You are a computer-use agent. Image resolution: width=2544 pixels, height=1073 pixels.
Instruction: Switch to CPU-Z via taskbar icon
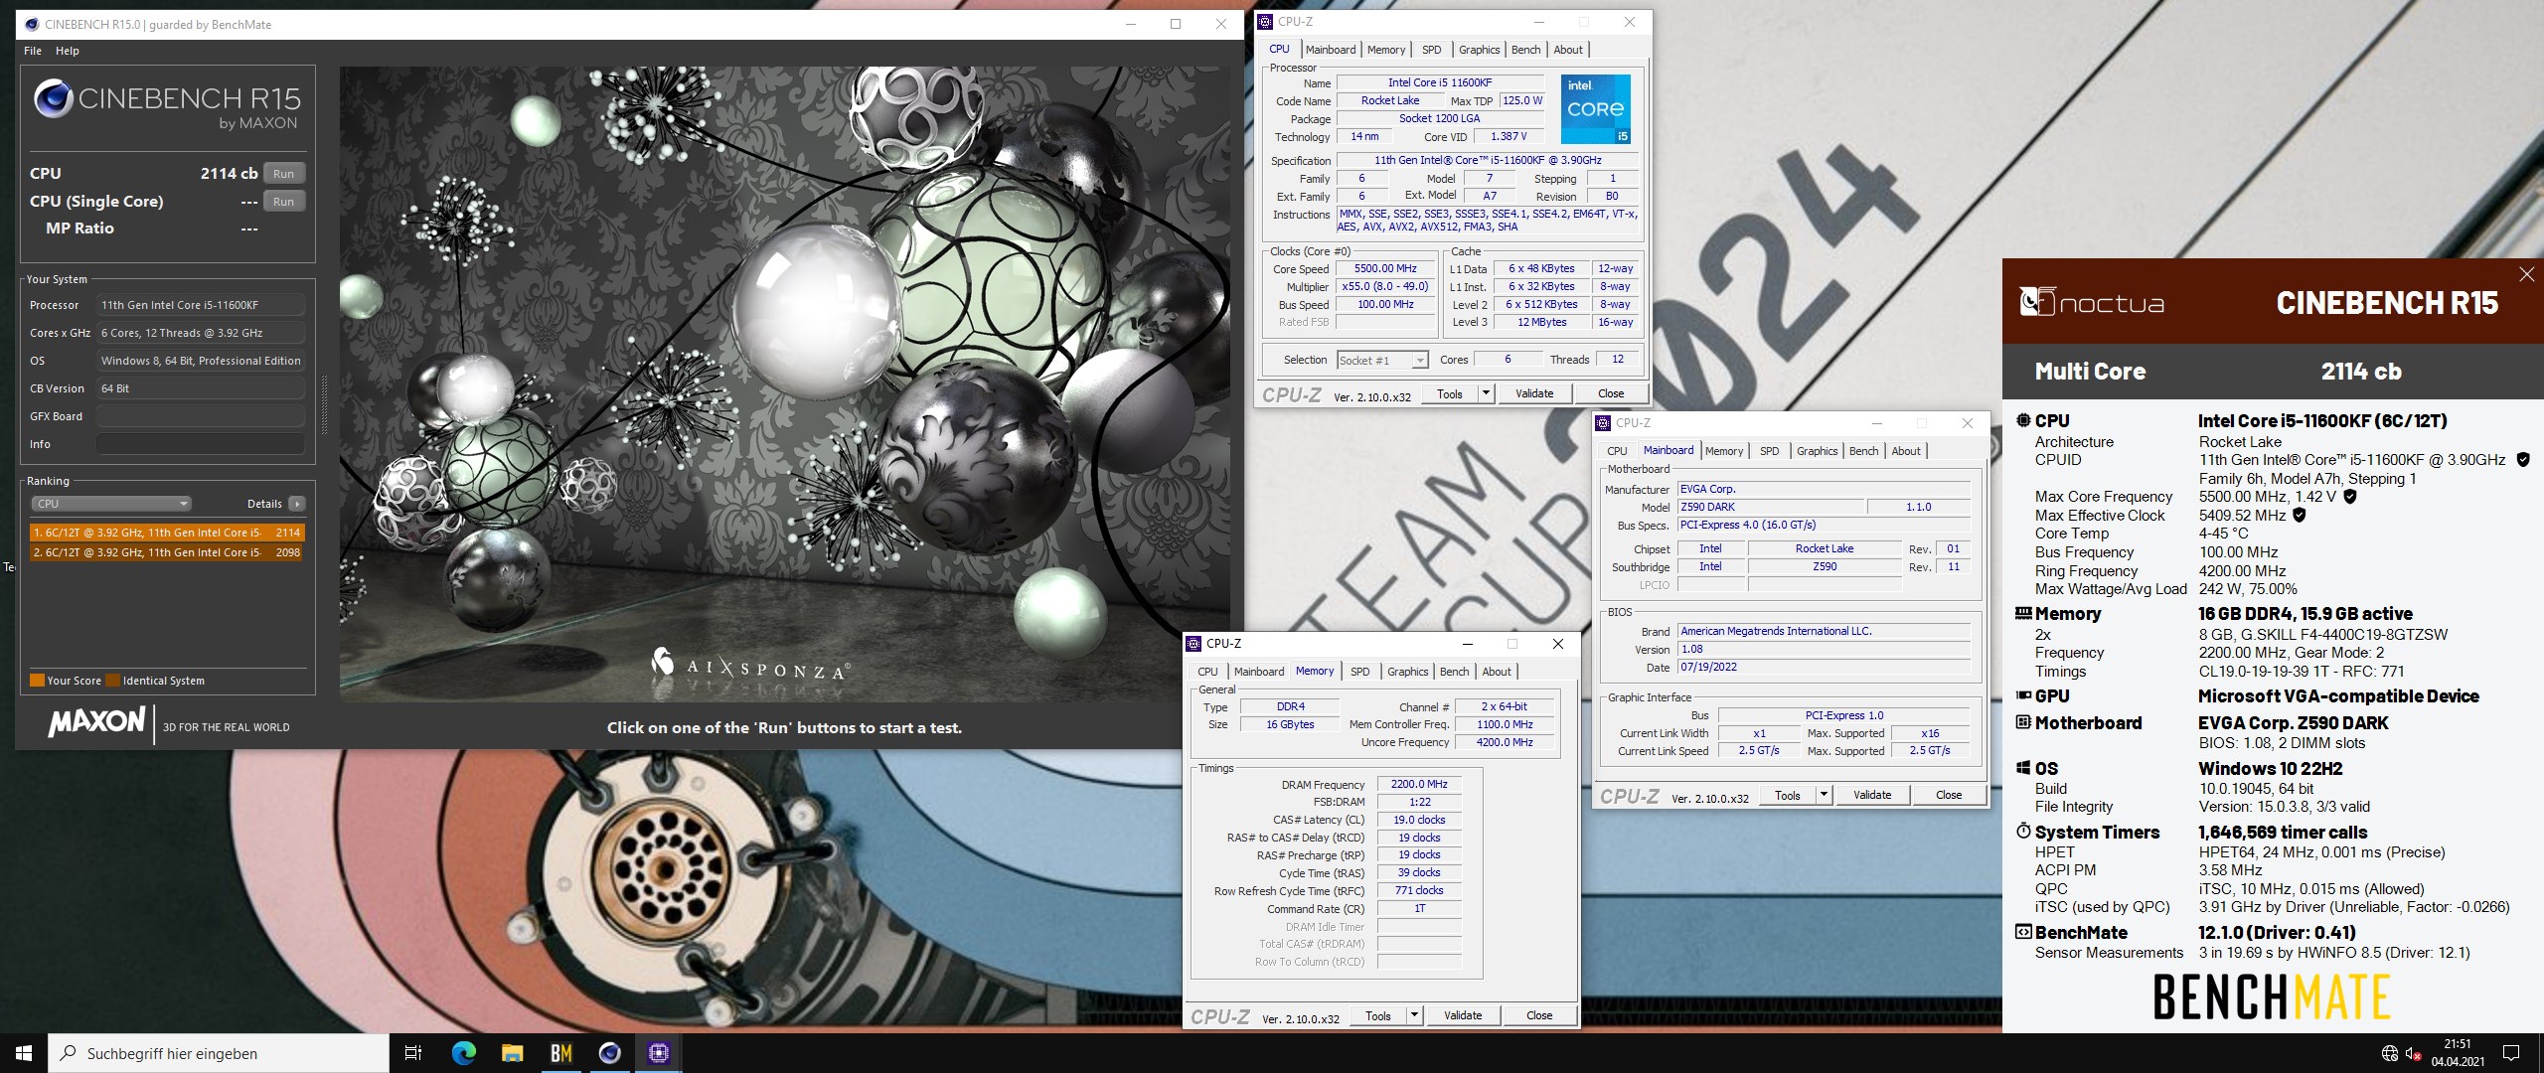[x=658, y=1053]
